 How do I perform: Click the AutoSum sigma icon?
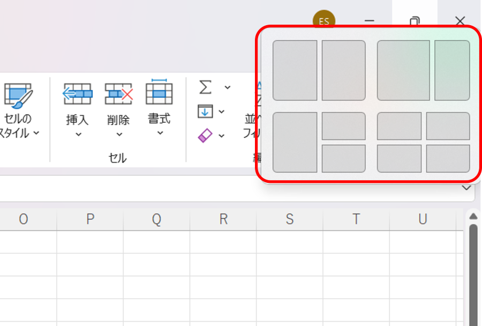click(205, 87)
